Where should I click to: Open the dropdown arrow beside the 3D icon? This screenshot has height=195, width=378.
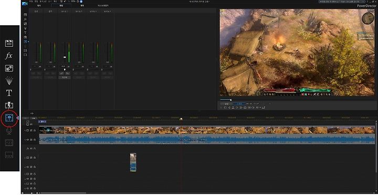[x=260, y=107]
